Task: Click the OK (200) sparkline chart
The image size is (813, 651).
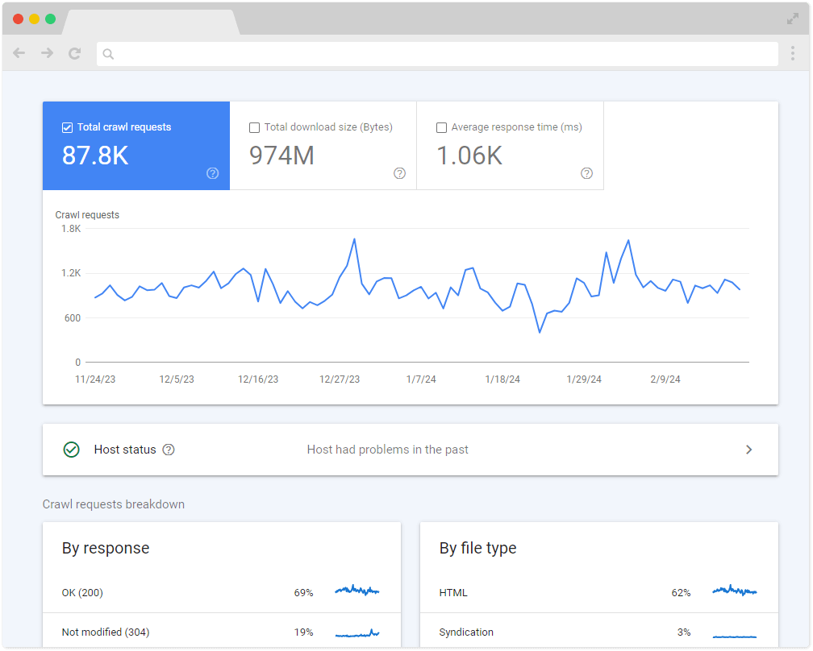Action: point(357,591)
